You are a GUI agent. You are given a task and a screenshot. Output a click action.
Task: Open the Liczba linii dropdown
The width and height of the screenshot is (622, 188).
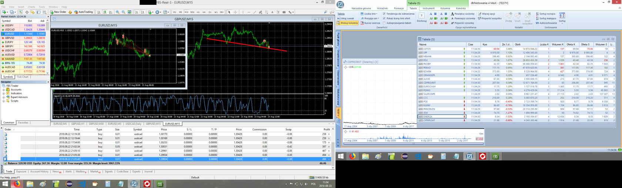369,14
